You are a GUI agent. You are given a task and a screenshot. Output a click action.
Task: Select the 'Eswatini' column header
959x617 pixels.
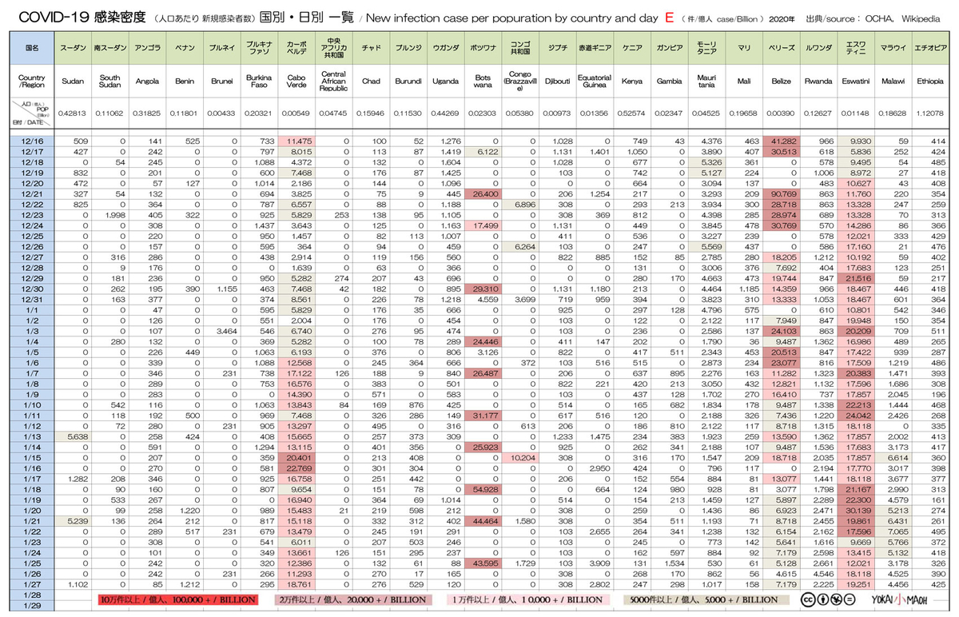point(855,82)
